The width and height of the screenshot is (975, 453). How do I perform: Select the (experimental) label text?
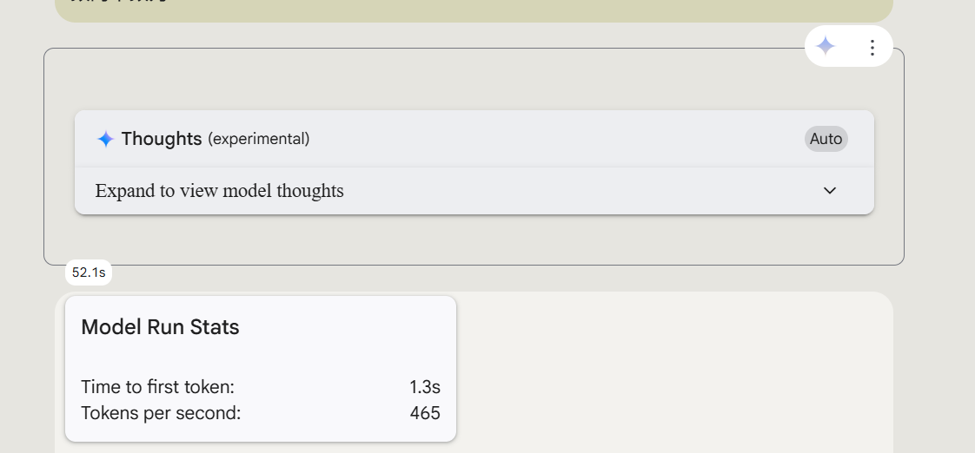[x=259, y=139]
